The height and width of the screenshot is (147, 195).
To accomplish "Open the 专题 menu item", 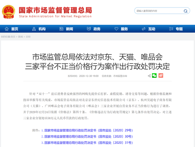I will click(x=179, y=29).
